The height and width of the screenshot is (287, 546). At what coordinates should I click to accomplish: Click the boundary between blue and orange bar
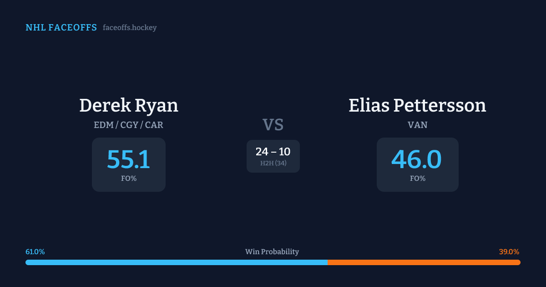(x=327, y=262)
